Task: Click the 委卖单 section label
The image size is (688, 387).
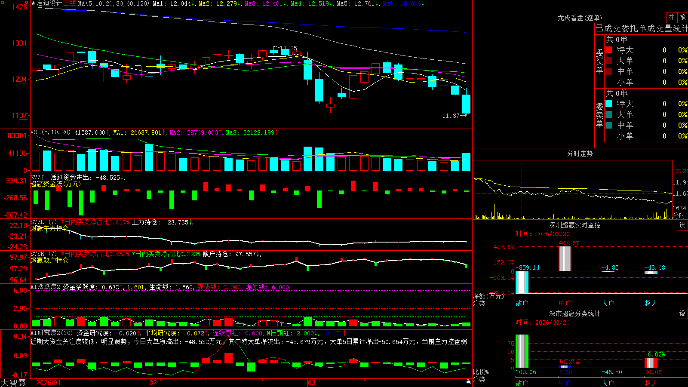Action: pyautogui.click(x=599, y=115)
